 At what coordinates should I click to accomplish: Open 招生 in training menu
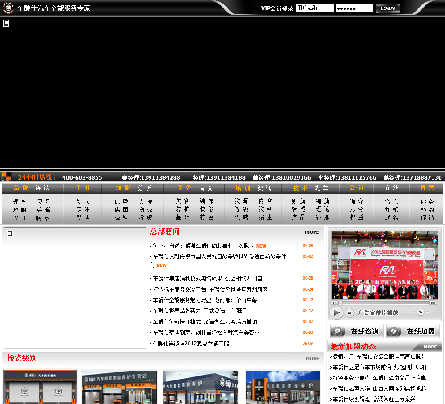(265, 217)
